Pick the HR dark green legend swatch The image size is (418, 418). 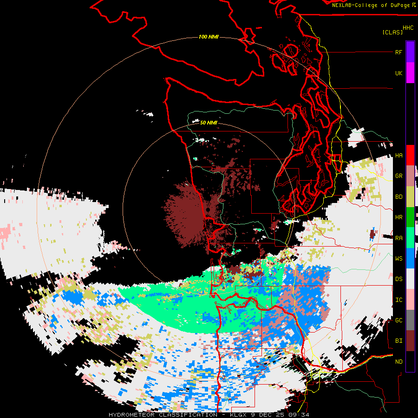(410, 217)
